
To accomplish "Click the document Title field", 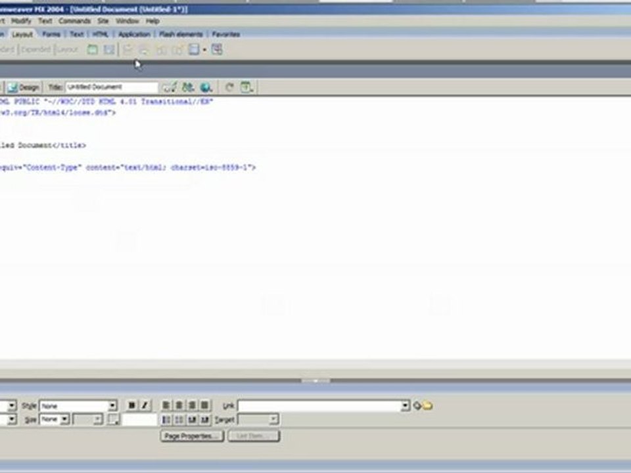I will 112,87.
